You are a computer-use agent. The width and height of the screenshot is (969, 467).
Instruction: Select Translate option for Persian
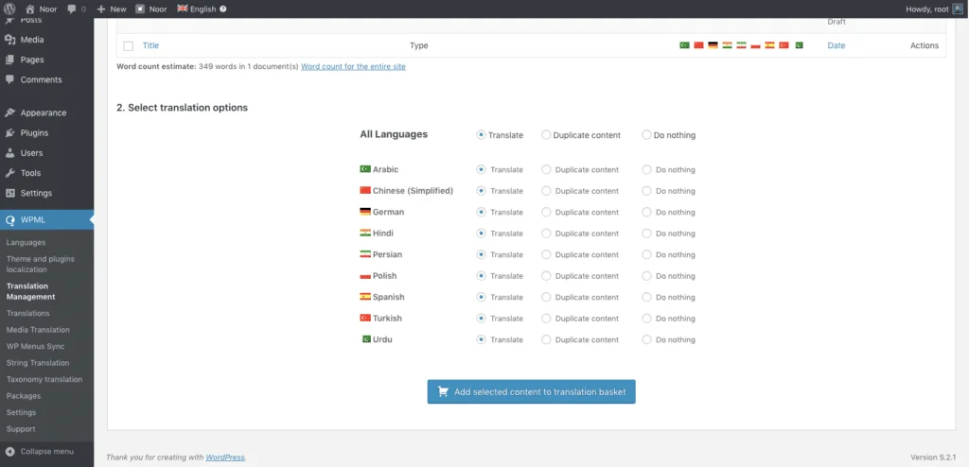coord(481,254)
